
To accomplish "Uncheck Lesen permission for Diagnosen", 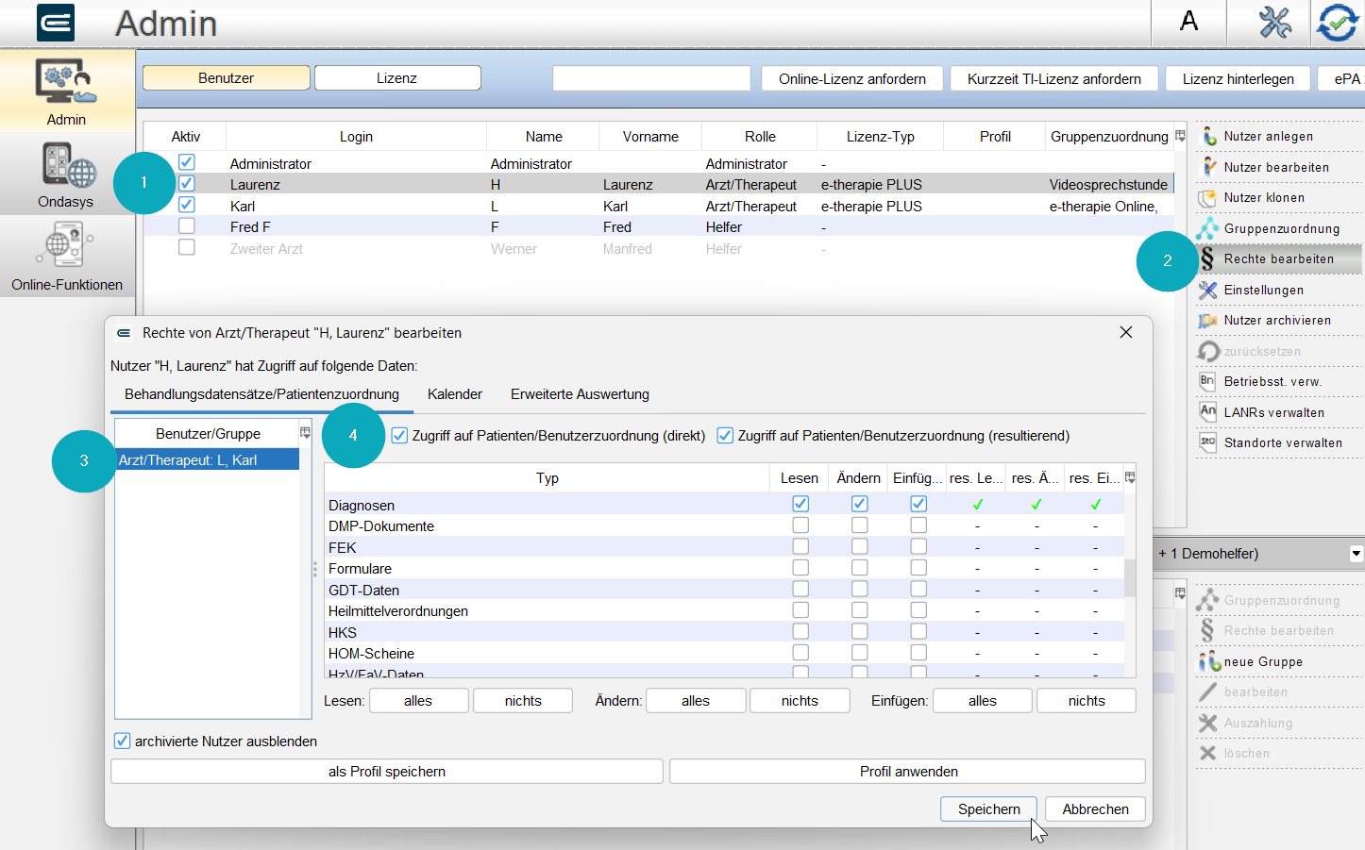I will tap(800, 504).
